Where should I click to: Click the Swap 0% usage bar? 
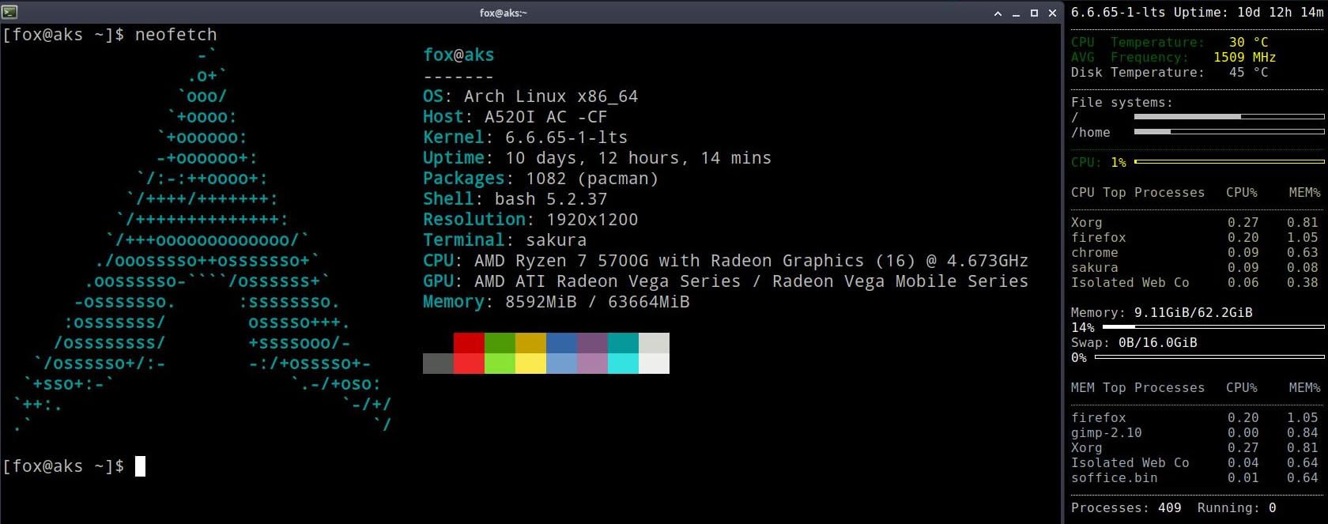1209,357
